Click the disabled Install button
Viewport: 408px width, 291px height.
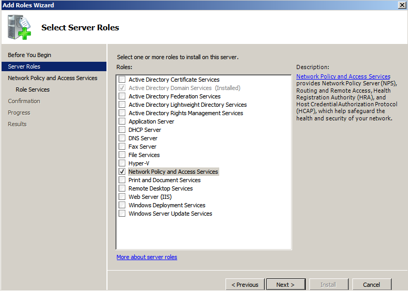click(x=328, y=285)
